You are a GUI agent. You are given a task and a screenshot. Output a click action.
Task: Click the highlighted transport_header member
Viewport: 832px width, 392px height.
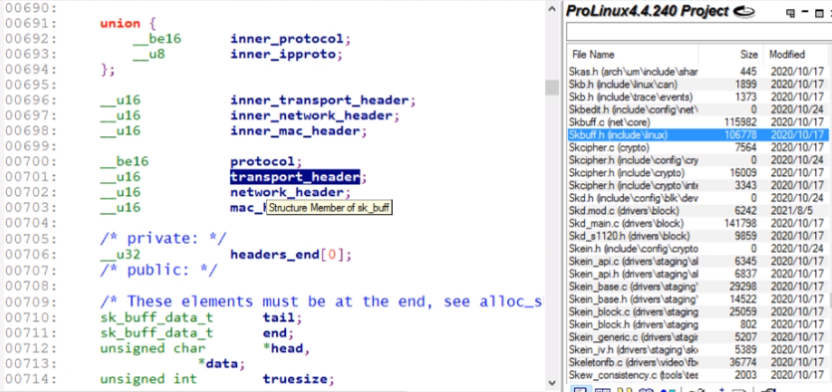click(x=295, y=176)
